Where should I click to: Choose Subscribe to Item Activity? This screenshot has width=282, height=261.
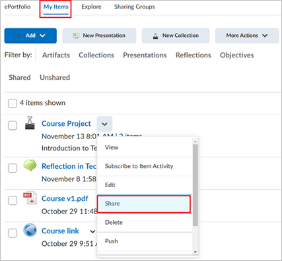pos(145,166)
